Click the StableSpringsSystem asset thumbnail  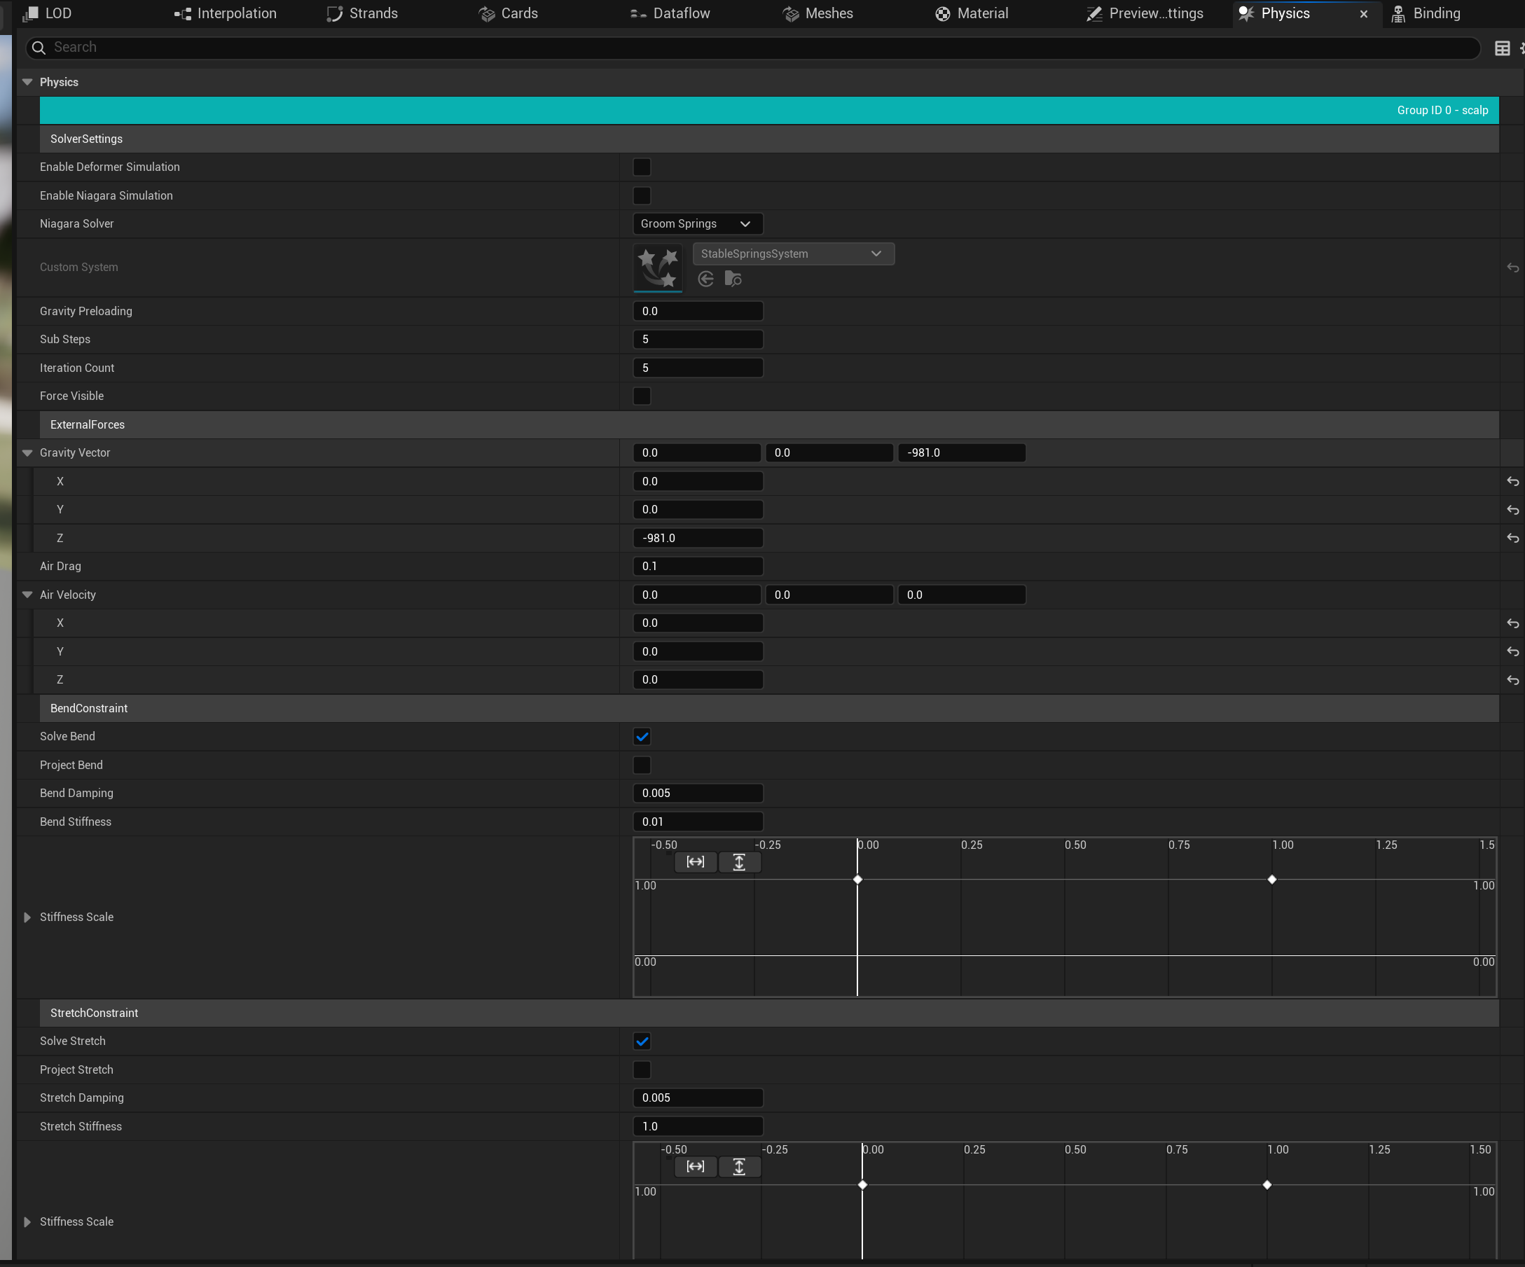[658, 268]
